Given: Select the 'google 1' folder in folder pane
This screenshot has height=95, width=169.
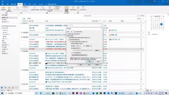Looking at the screenshot, I should 5,32.
